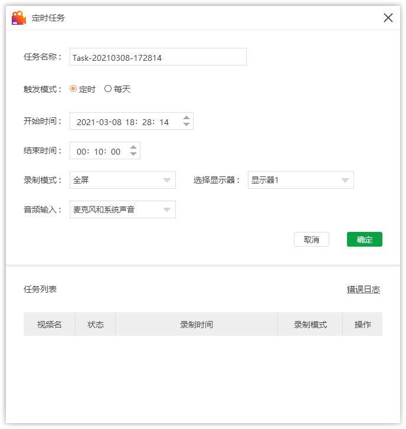406x429 pixels.
Task: Click the 任务列表 heading text
Action: [x=40, y=289]
